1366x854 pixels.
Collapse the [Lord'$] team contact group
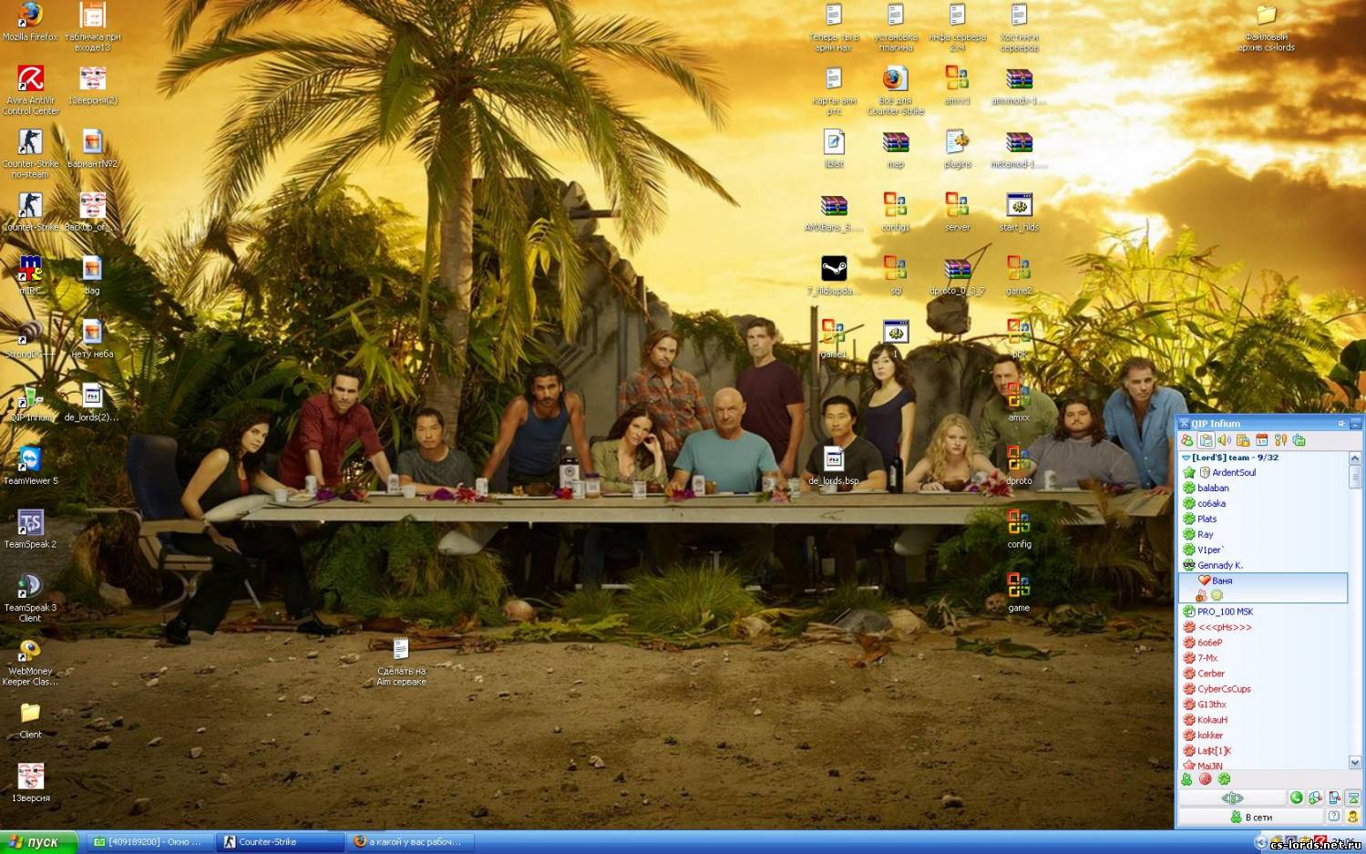[x=1186, y=458]
